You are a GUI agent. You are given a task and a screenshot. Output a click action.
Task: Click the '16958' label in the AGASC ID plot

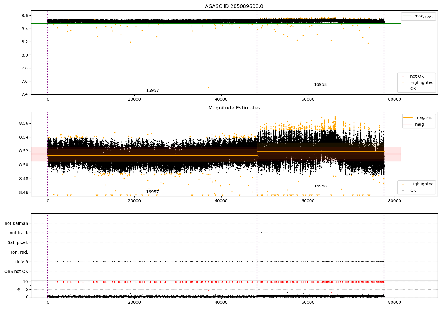pyautogui.click(x=320, y=85)
